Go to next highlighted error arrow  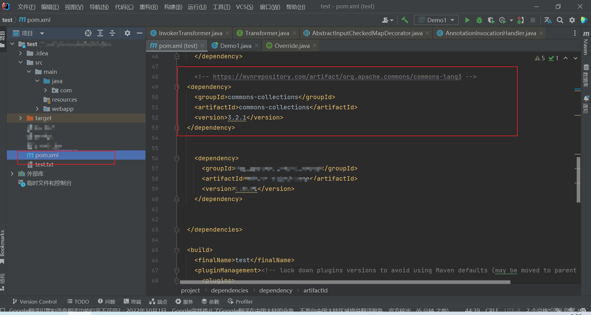point(575,58)
